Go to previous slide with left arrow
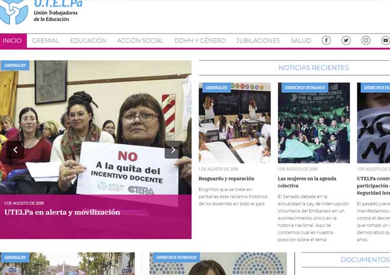This screenshot has height=275, width=390. pos(15,150)
